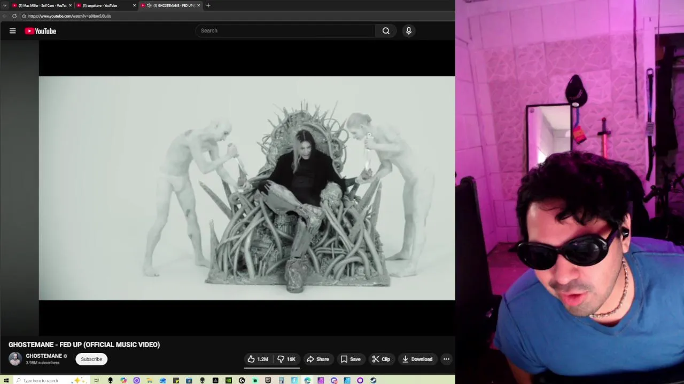
Task: Like the video with thumbs up
Action: pos(258,359)
